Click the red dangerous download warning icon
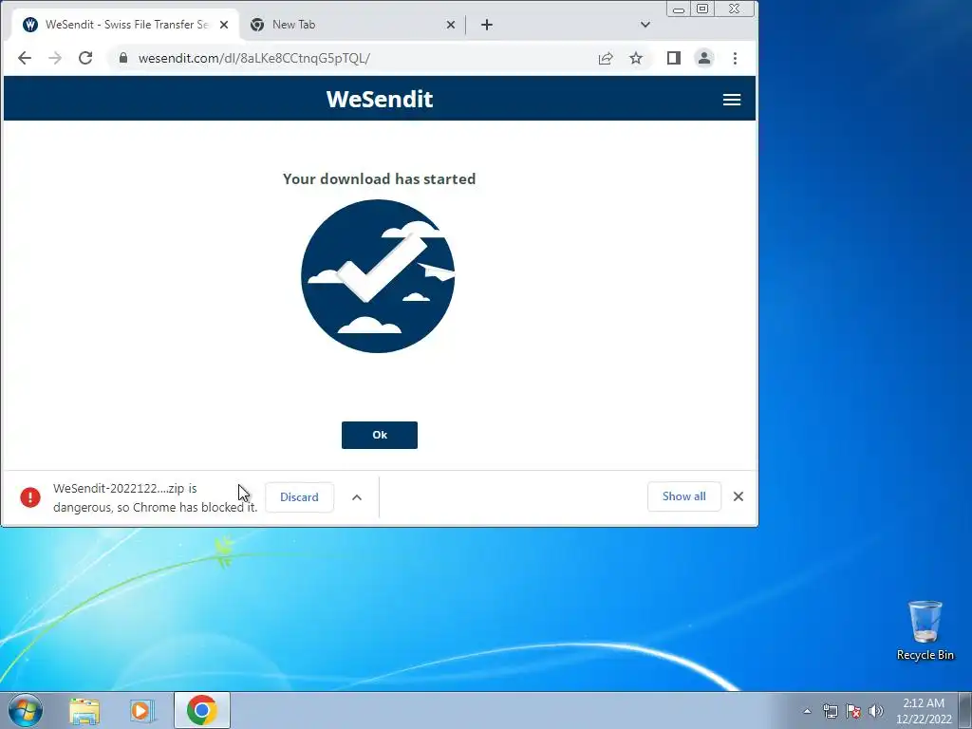 30,497
